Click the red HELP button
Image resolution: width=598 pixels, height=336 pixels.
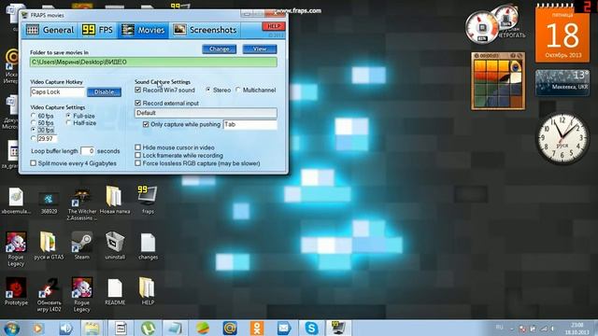coord(274,26)
